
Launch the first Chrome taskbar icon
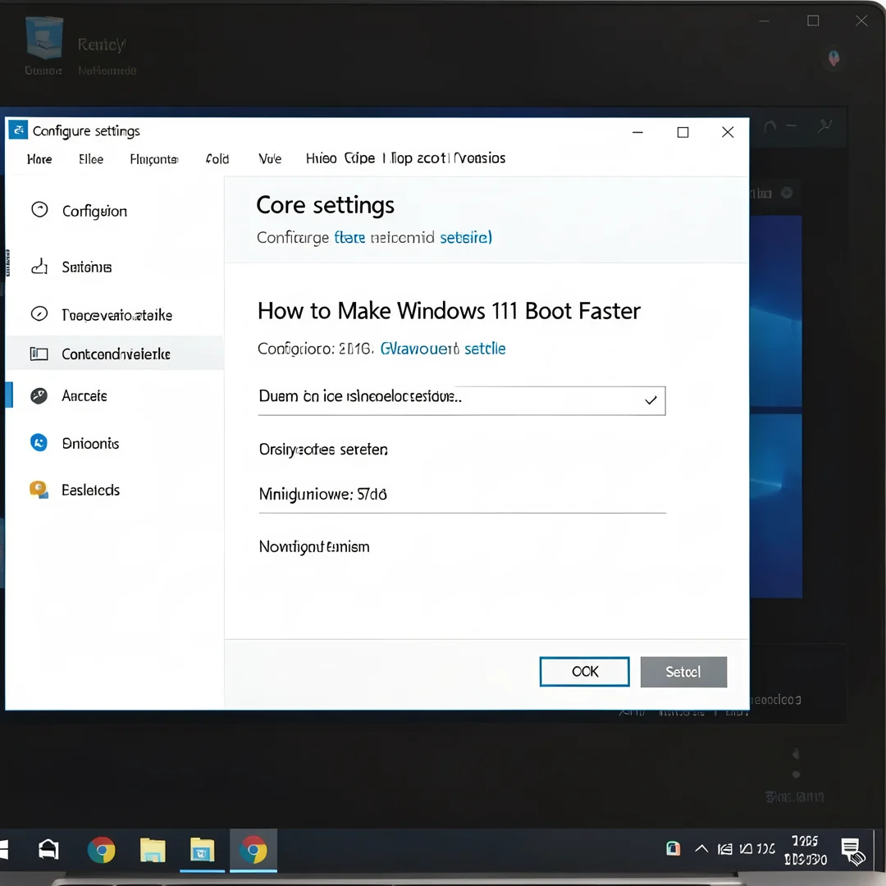(102, 850)
